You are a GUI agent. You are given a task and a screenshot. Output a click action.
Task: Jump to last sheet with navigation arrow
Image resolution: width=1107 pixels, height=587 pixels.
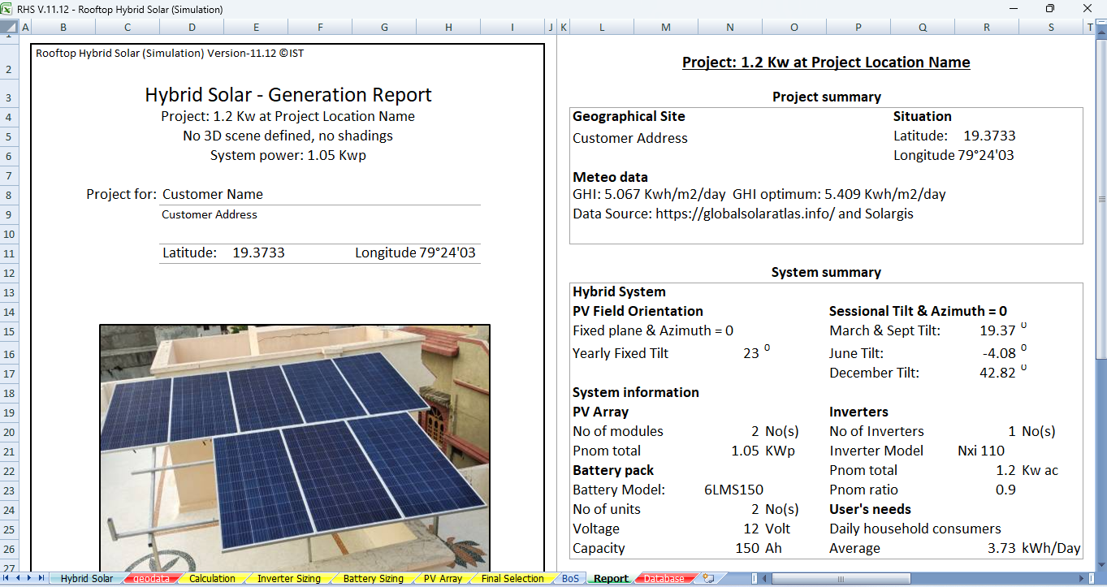[x=42, y=578]
